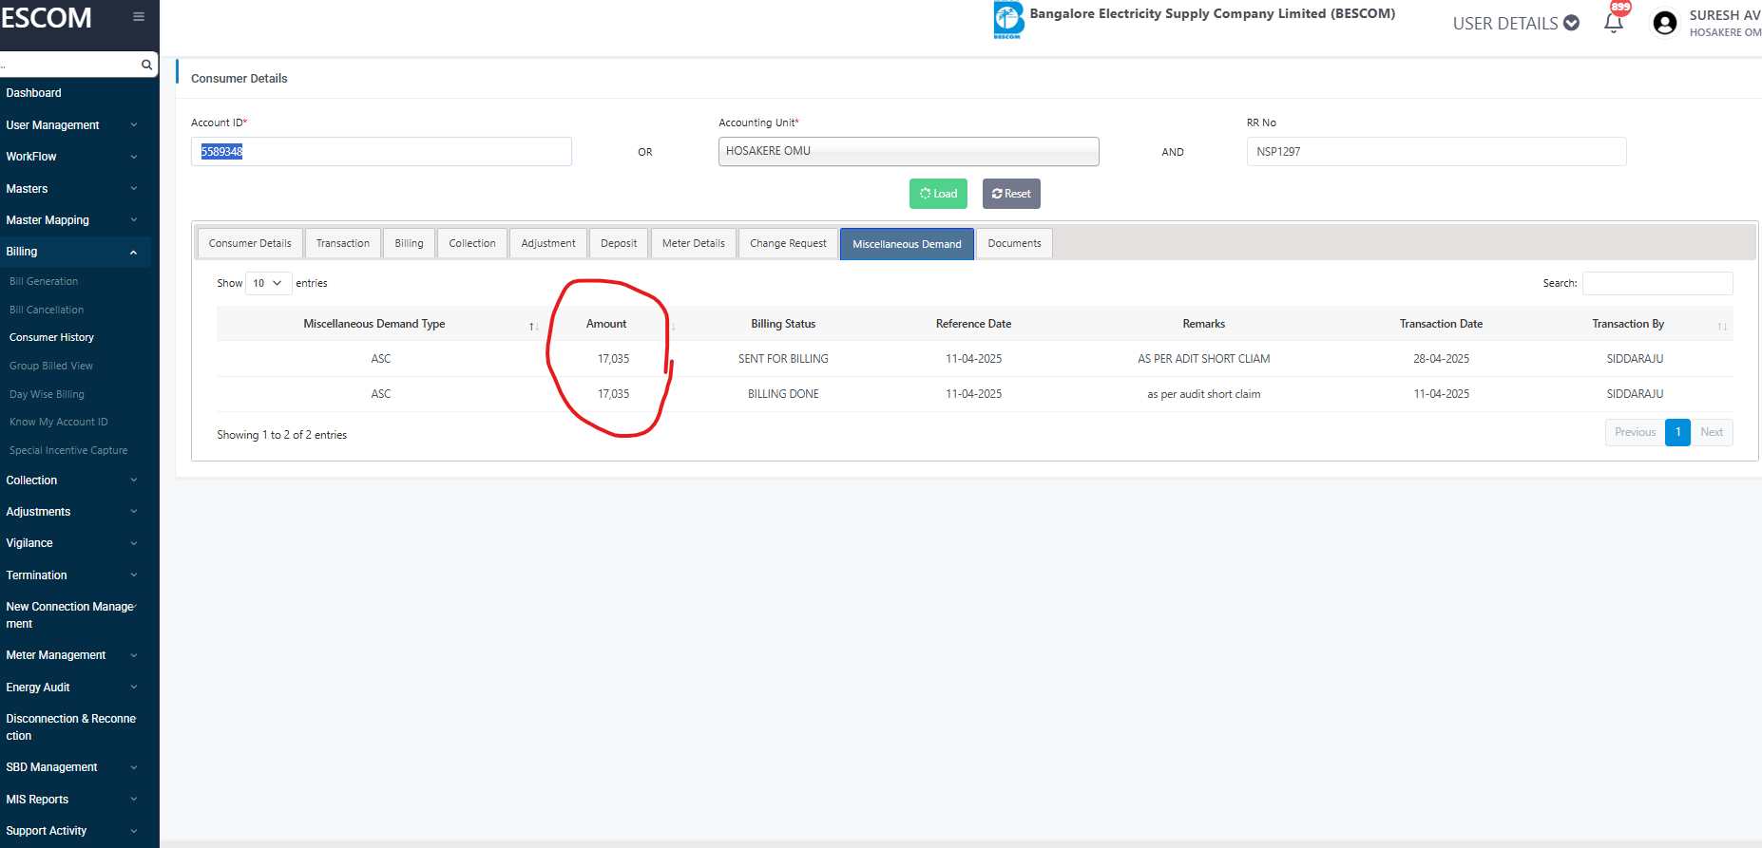1762x848 pixels.
Task: Click the sidebar search field
Action: coord(68,65)
